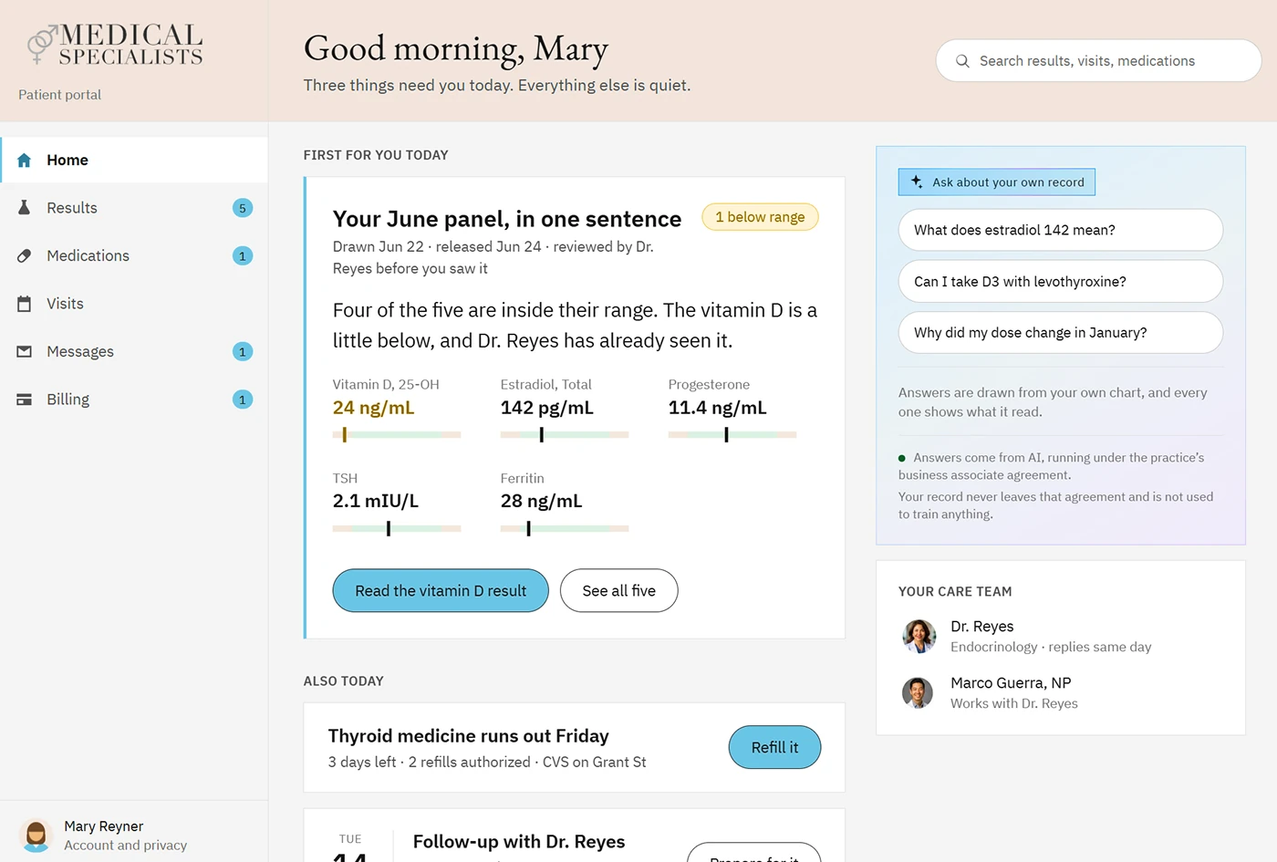Screen dimensions: 1277x862
Task: Open Messages in the sidebar
Action: (x=134, y=352)
